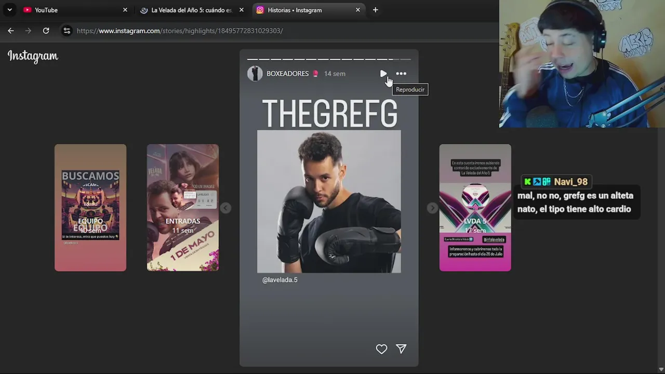The height and width of the screenshot is (374, 665).
Task: Click the THEGREFG boxer photo
Action: (x=329, y=202)
